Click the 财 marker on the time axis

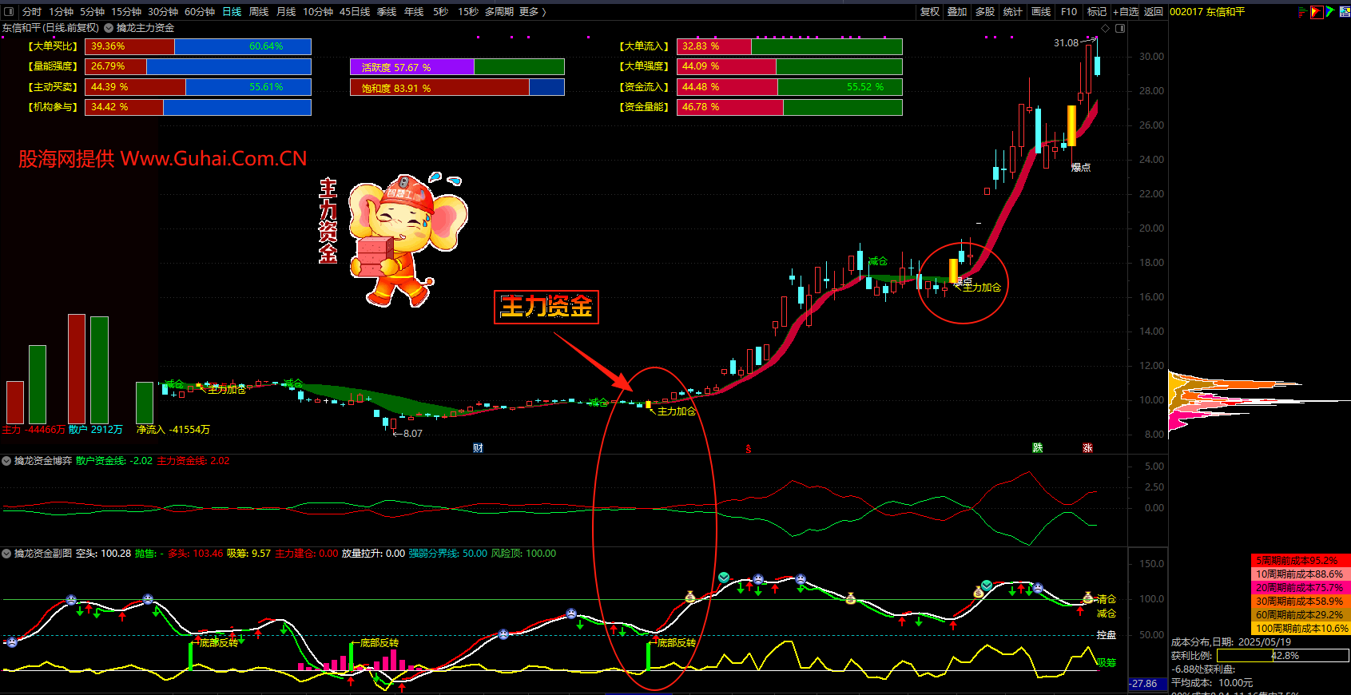pyautogui.click(x=478, y=448)
